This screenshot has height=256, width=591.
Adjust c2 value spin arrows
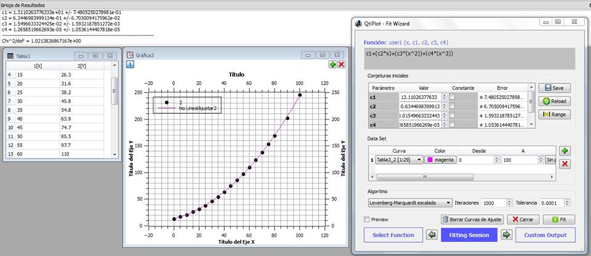(444, 106)
